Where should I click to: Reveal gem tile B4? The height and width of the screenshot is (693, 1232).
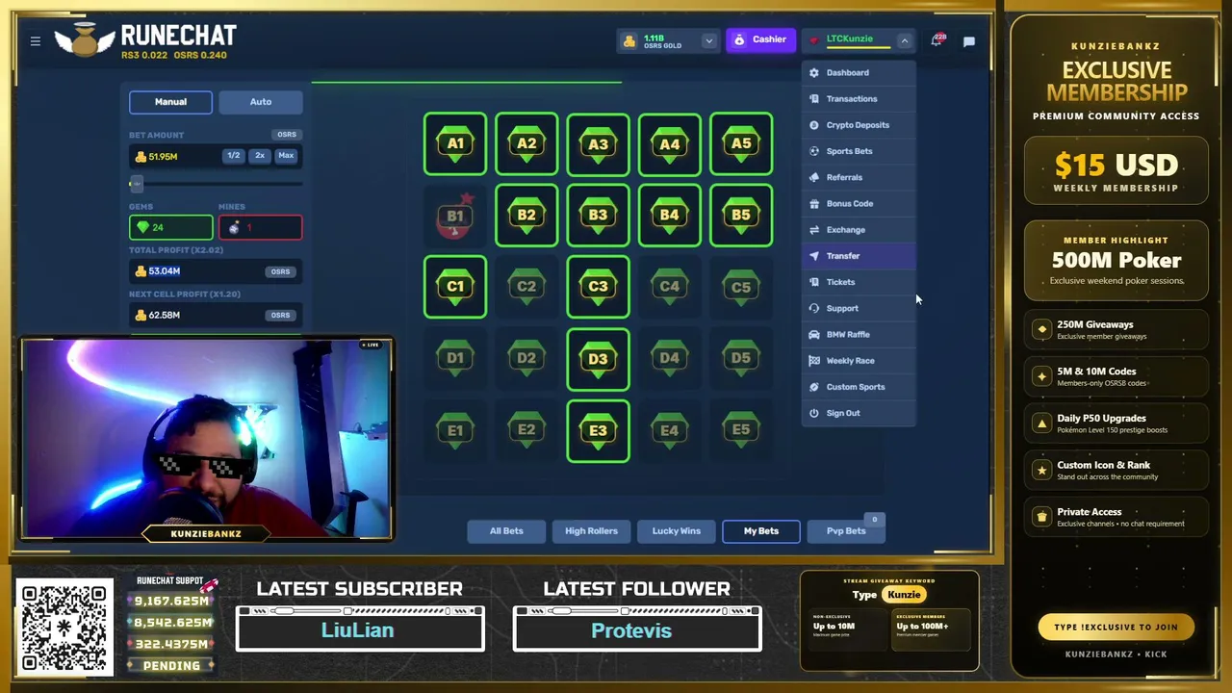(x=669, y=216)
